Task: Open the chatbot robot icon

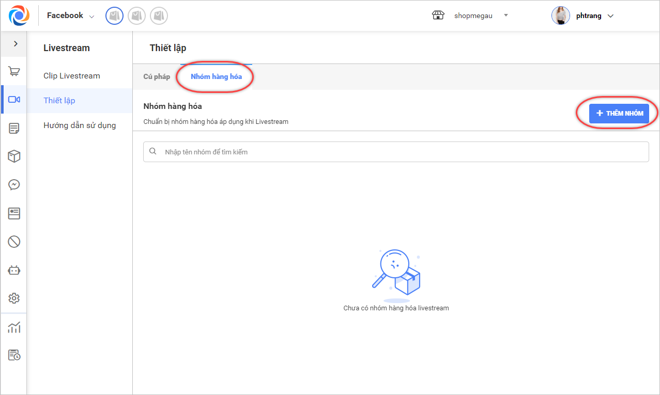Action: pyautogui.click(x=14, y=270)
